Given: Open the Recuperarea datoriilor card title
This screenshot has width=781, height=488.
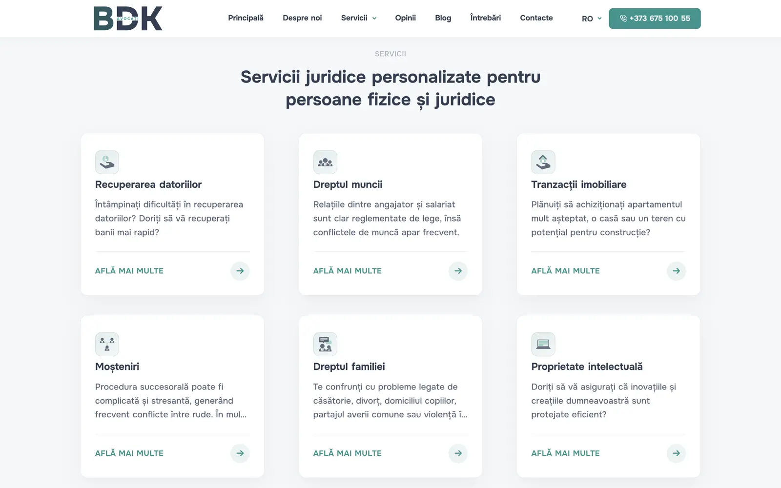Looking at the screenshot, I should (148, 184).
